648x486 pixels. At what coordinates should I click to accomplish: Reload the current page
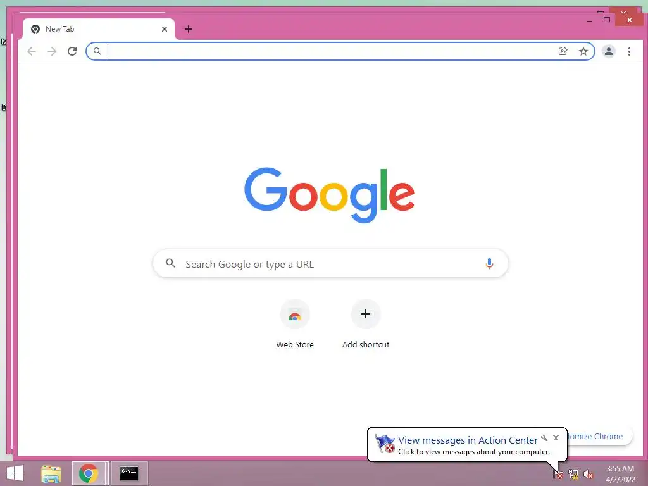click(x=72, y=51)
